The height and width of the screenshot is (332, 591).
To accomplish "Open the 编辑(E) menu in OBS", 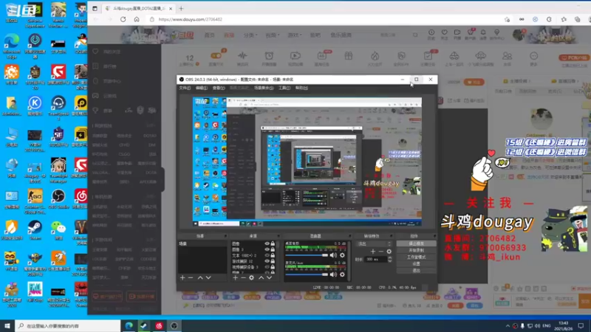I will coord(202,88).
